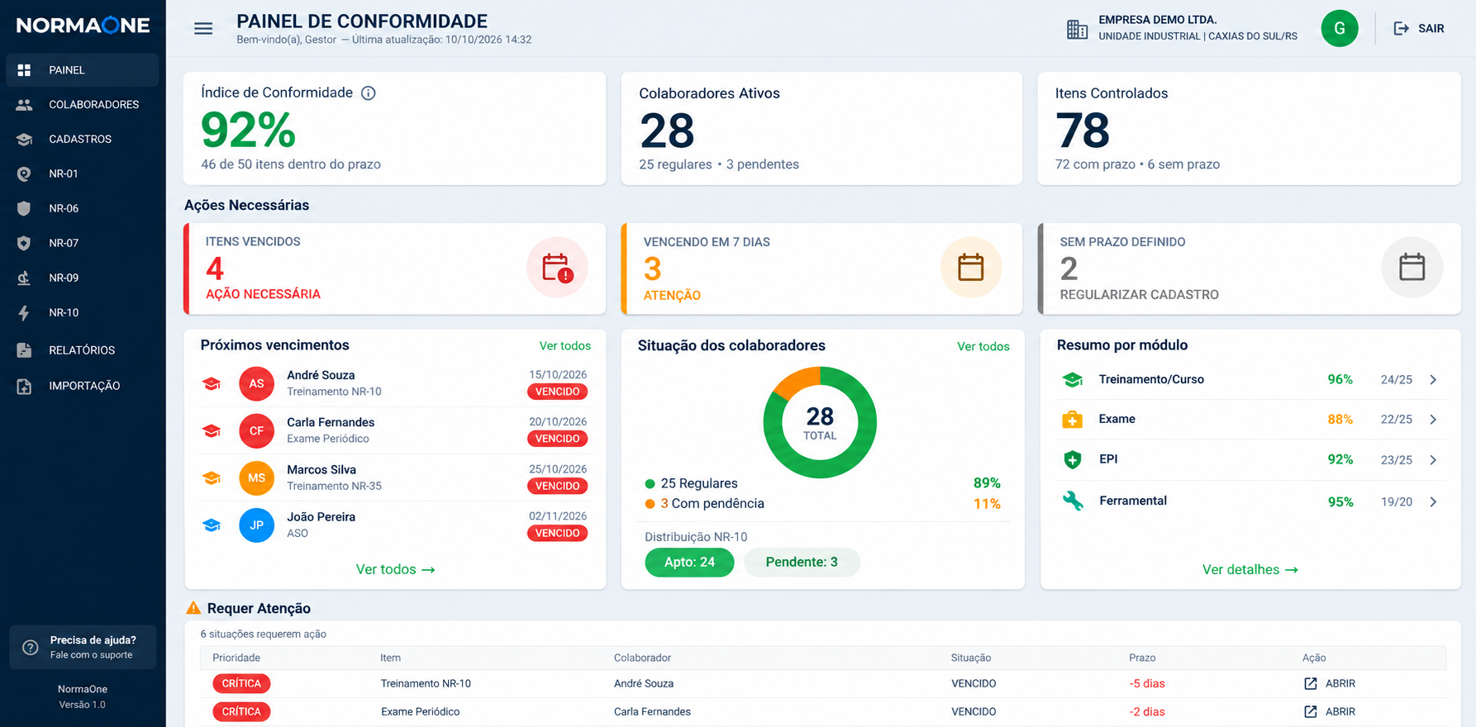Image resolution: width=1476 pixels, height=727 pixels.
Task: Click Ver todos in Próximos vencimentos header
Action: click(565, 346)
